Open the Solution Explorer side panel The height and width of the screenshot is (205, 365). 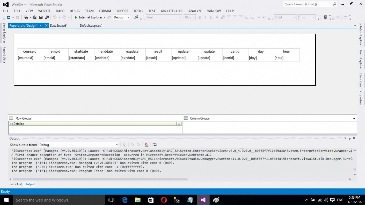360,34
